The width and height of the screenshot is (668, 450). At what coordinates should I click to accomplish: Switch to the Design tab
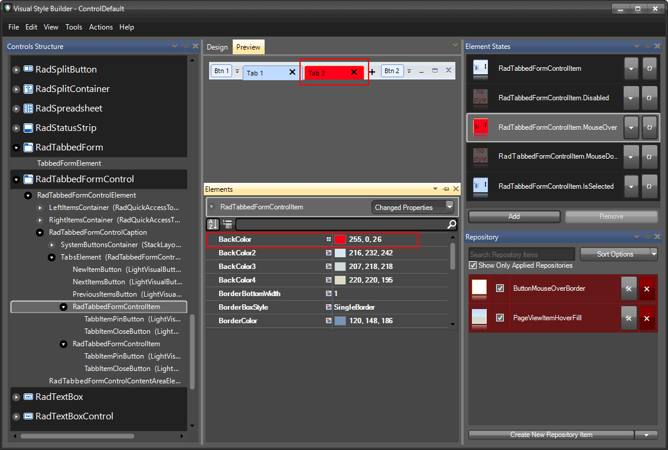click(x=217, y=47)
